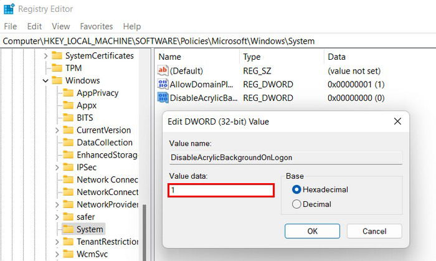The height and width of the screenshot is (261, 436).
Task: Click the 0x00000000 (0) data cell
Action: tap(356, 98)
